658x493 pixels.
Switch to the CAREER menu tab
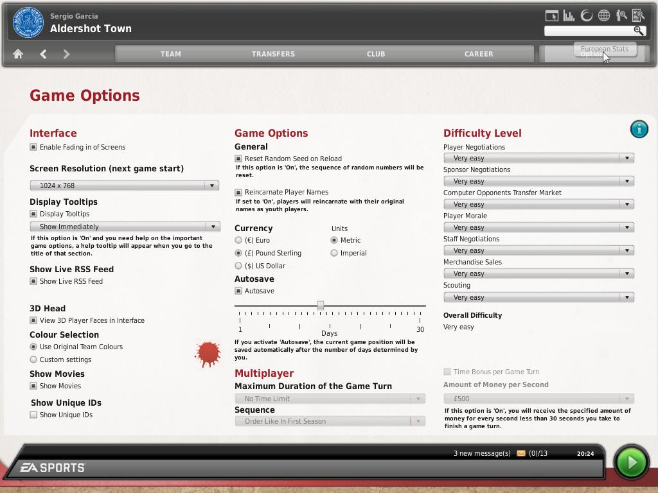click(479, 54)
